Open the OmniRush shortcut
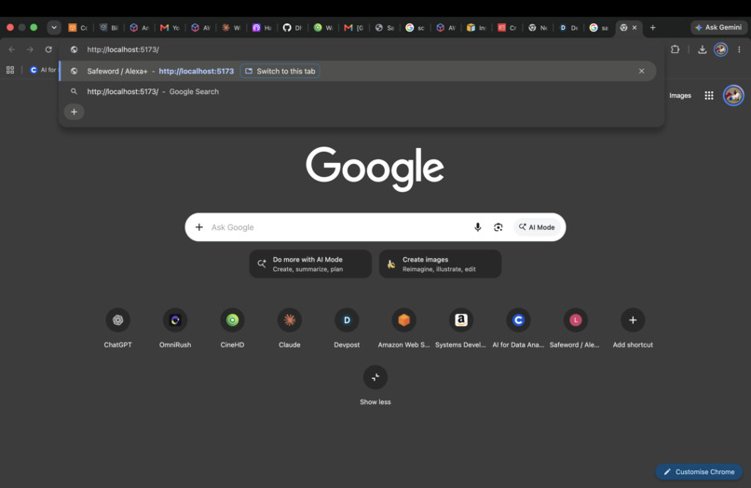Viewport: 751px width, 488px height. [175, 328]
